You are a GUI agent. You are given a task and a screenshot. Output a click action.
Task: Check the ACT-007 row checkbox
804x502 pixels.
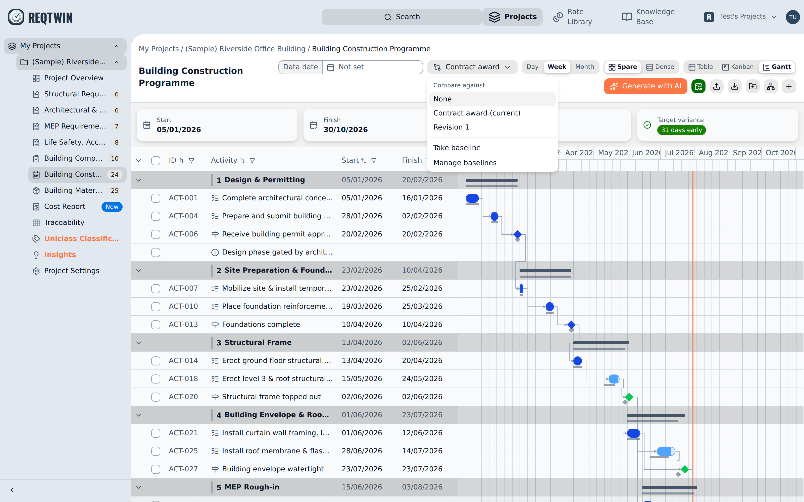156,288
